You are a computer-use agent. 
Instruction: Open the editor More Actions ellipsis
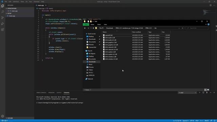(x=214, y=5)
